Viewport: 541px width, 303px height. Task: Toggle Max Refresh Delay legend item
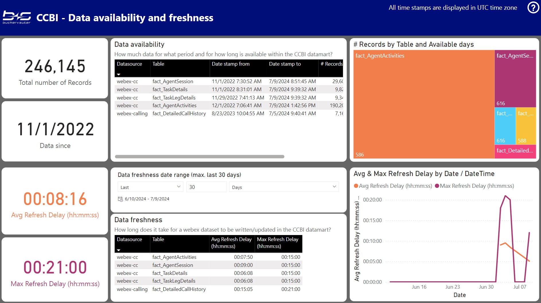point(474,186)
